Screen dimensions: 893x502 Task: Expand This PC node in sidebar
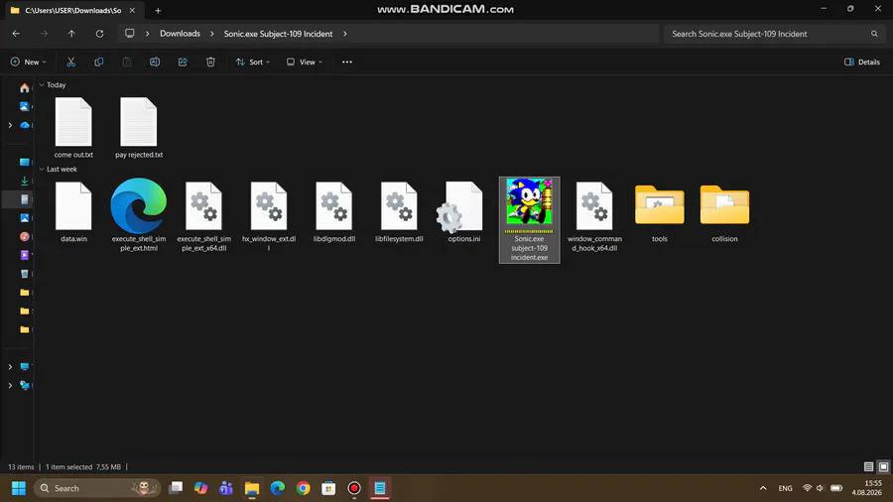click(10, 366)
